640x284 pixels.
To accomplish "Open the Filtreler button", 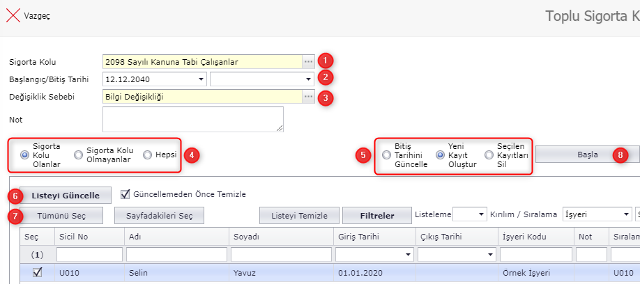I will tap(376, 215).
